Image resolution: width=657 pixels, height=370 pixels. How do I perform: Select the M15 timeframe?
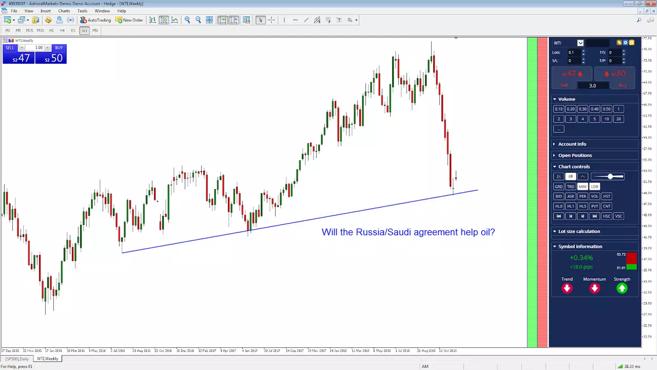coord(29,30)
